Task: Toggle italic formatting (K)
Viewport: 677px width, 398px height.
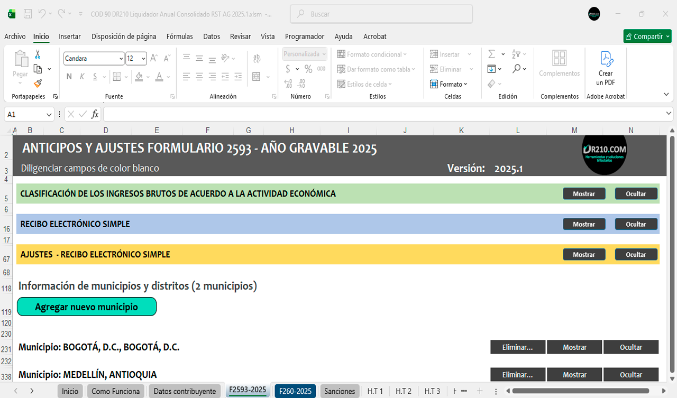Action: click(x=82, y=77)
